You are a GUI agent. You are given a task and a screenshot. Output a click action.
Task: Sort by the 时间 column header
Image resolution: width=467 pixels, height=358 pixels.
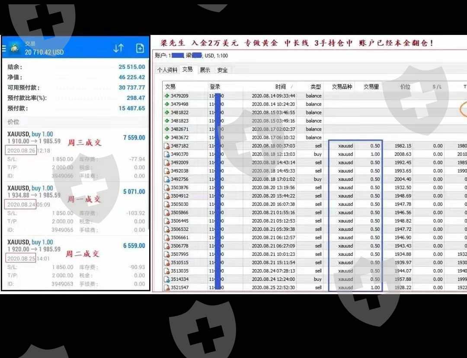[x=281, y=87]
